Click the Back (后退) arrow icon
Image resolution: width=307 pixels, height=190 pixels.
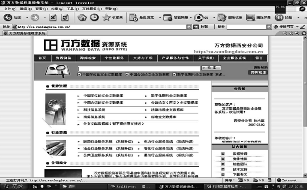(x=8, y=18)
